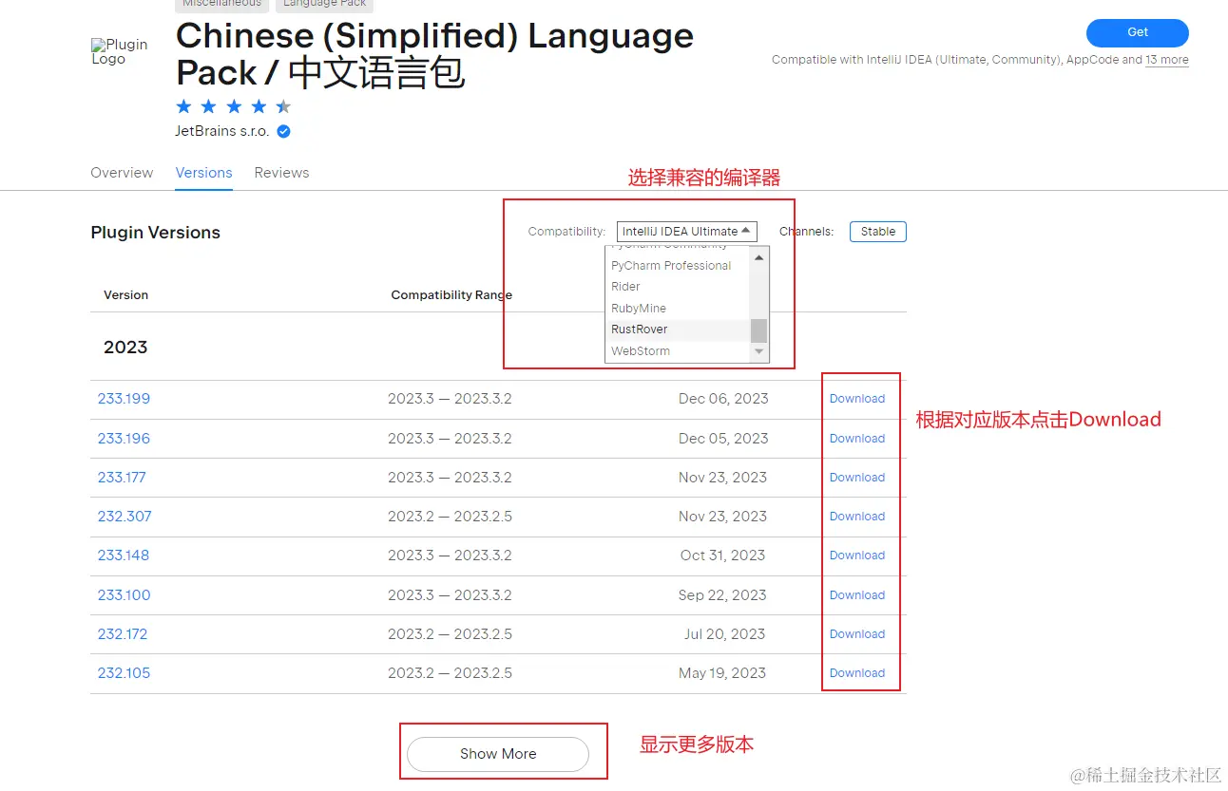Open version 232.172 link

123,634
